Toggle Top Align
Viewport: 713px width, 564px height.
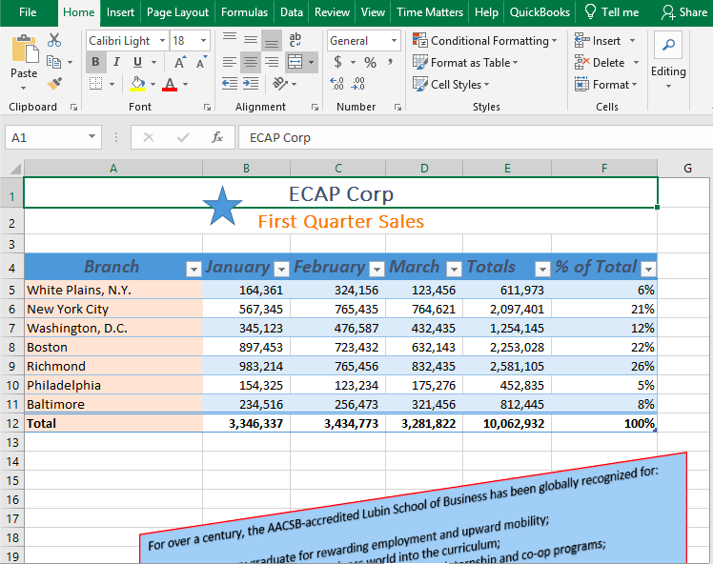(230, 40)
